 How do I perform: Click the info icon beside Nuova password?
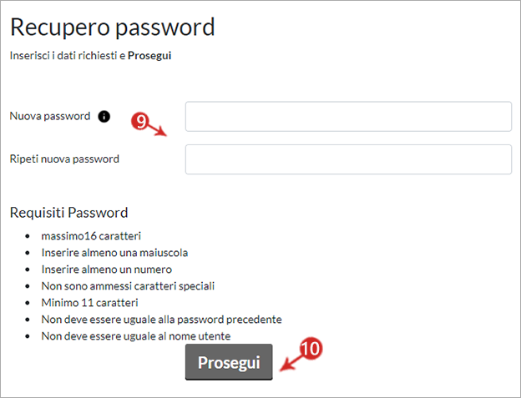104,117
